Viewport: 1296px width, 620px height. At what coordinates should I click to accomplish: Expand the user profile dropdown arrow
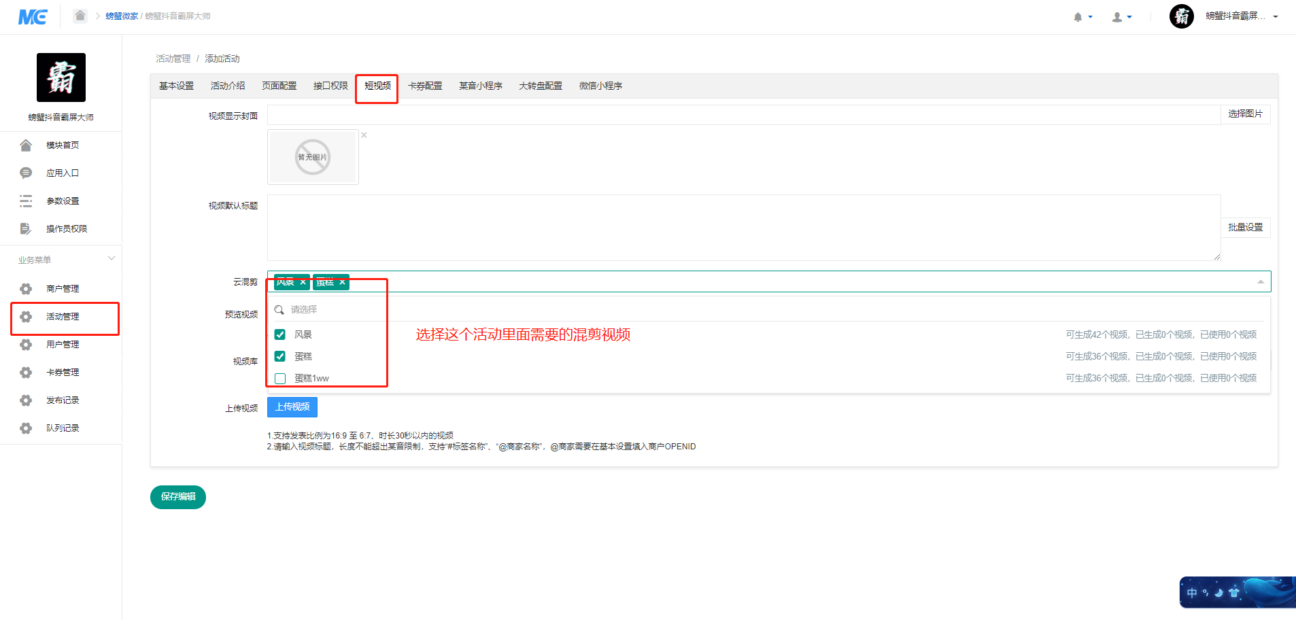click(1129, 17)
